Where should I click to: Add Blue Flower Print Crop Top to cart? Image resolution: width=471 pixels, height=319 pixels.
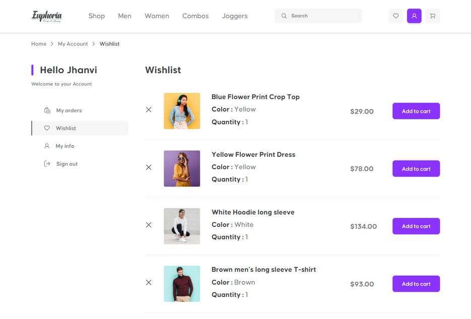[x=416, y=111]
